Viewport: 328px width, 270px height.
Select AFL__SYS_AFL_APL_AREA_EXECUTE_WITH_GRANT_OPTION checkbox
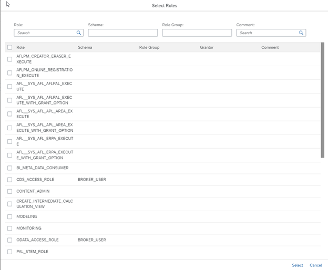pyautogui.click(x=9, y=128)
